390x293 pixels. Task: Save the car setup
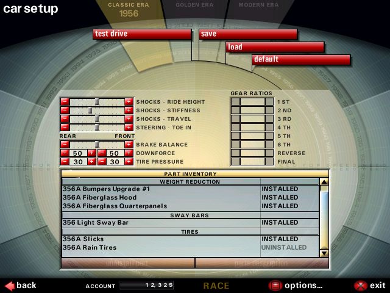click(x=248, y=34)
